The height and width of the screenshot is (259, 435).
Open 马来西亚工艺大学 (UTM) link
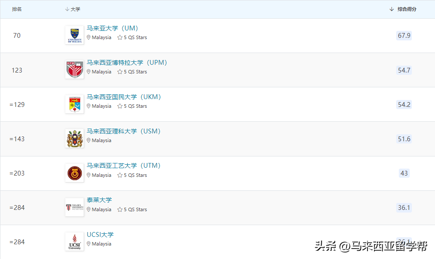(x=124, y=166)
